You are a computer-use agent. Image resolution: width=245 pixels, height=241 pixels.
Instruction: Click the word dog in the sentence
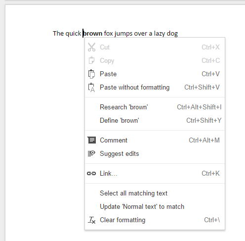[x=172, y=34]
